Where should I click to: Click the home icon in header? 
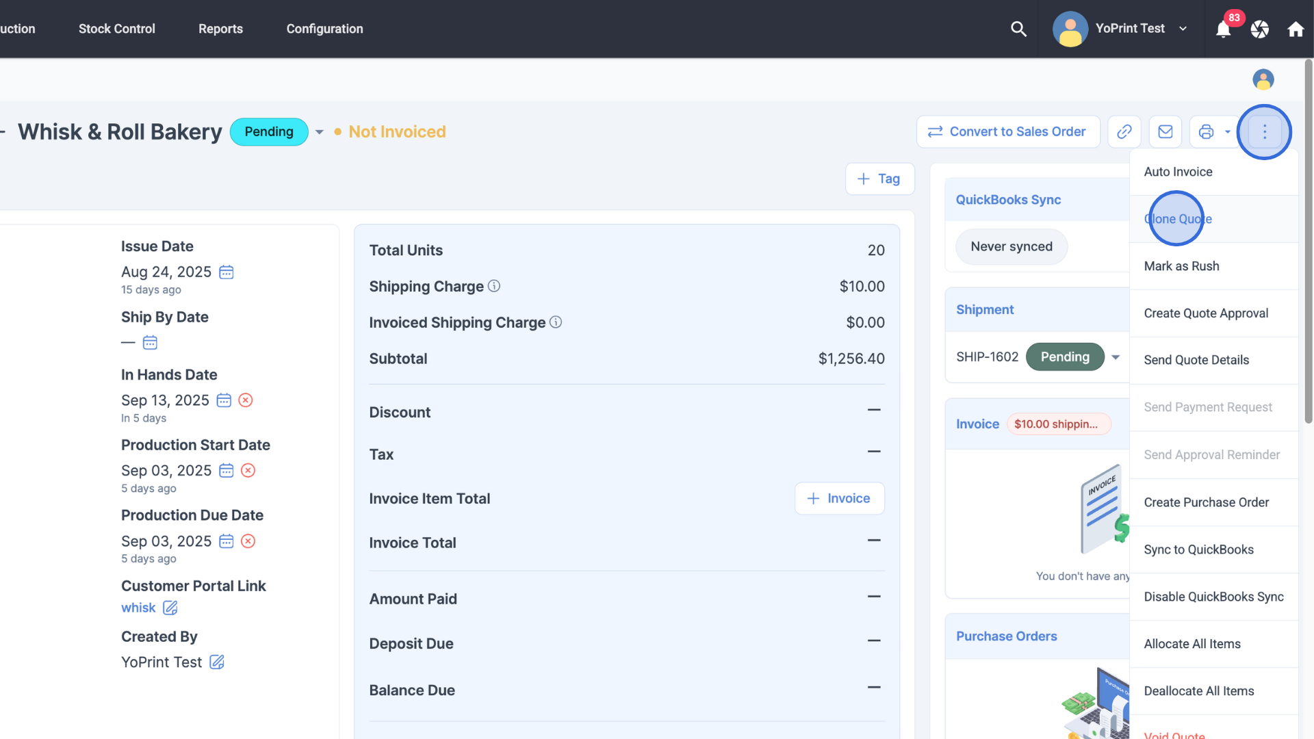coord(1295,29)
